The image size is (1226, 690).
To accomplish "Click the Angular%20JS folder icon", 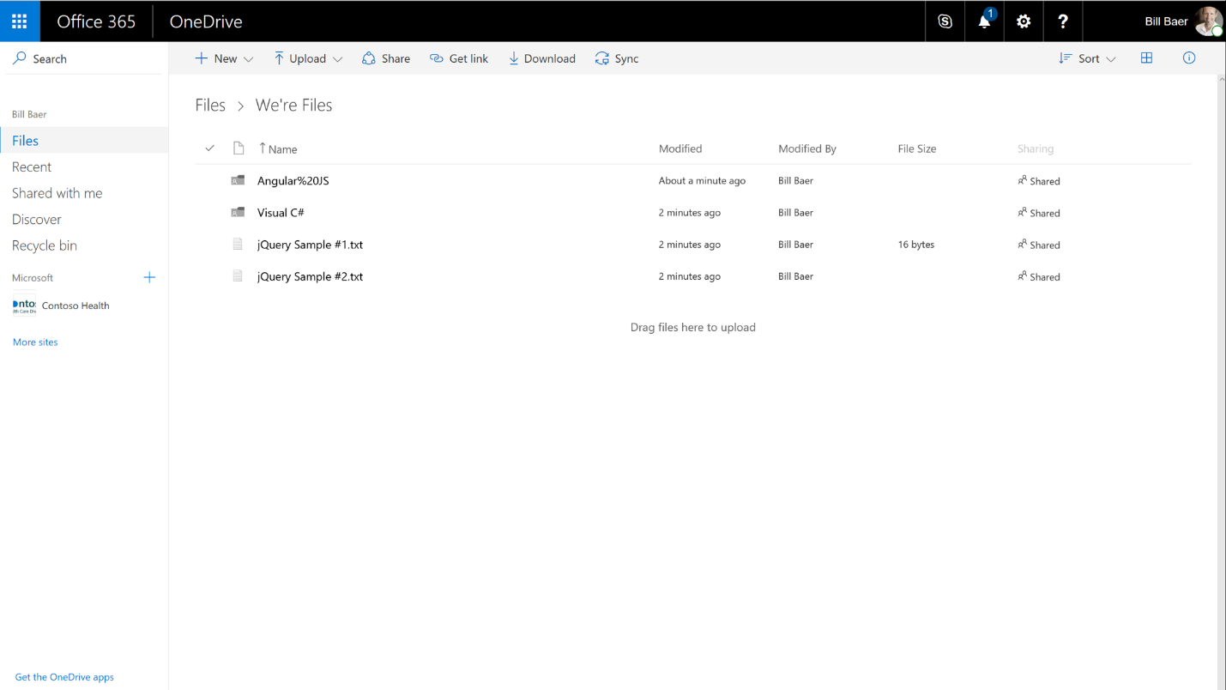I will 238,180.
